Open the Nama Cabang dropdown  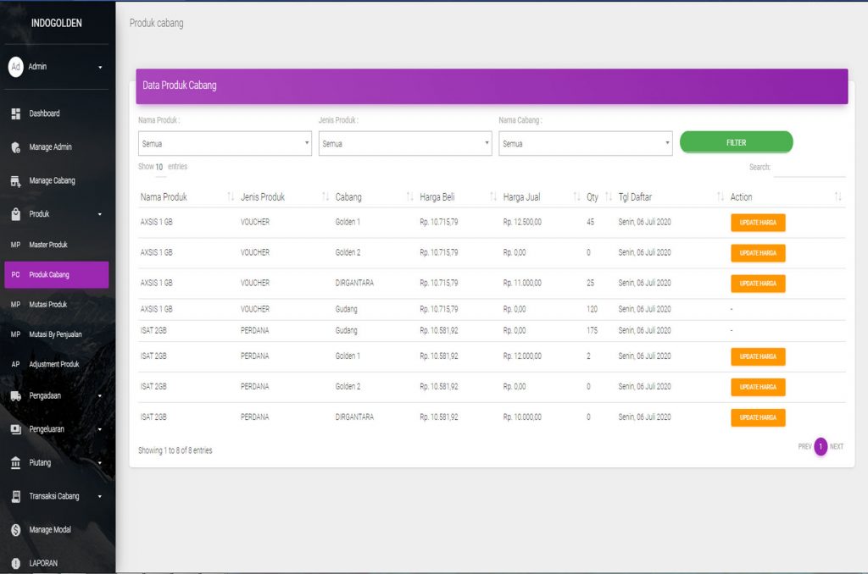point(585,144)
